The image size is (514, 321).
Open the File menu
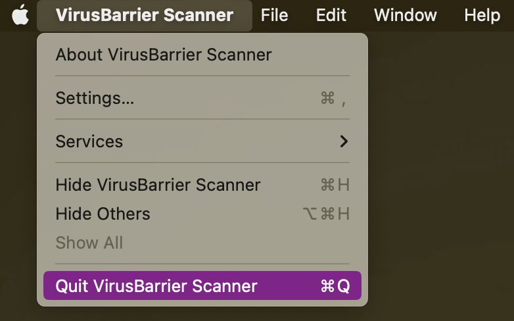tap(274, 15)
